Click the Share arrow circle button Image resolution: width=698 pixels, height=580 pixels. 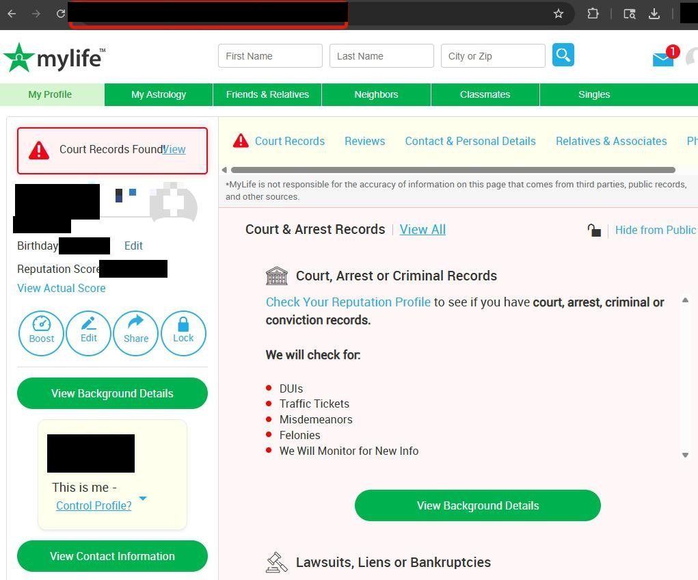click(136, 333)
